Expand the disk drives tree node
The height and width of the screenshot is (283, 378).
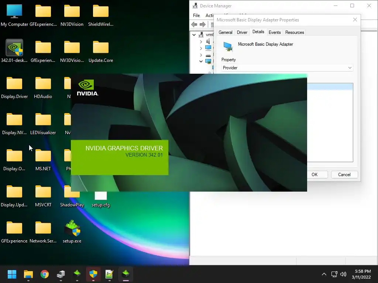[201, 55]
